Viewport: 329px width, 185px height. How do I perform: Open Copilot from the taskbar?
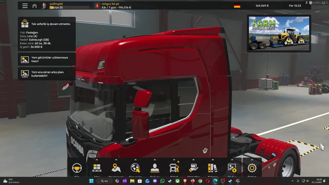(x=117, y=181)
